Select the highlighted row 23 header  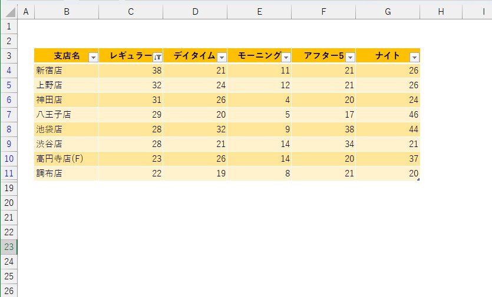tap(9, 247)
